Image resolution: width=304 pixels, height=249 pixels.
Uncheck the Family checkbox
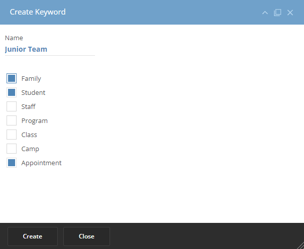tap(12, 78)
